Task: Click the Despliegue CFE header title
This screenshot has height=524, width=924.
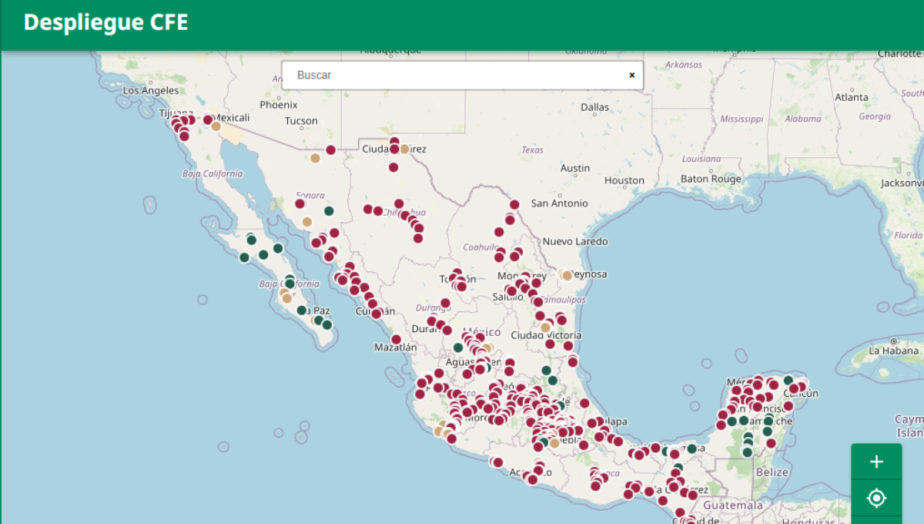Action: point(105,23)
